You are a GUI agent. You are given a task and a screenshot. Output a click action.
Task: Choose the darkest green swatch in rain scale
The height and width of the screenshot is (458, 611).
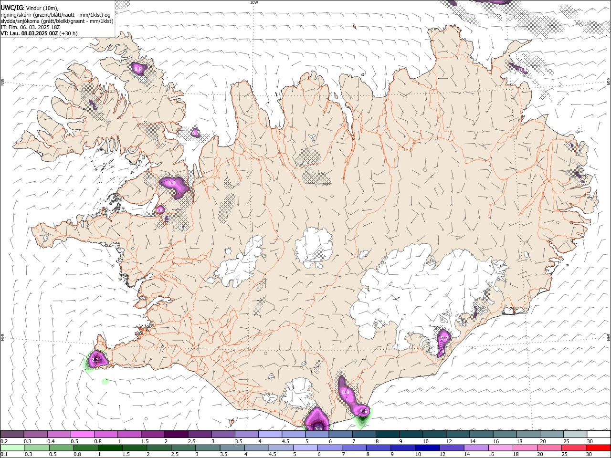click(x=110, y=448)
